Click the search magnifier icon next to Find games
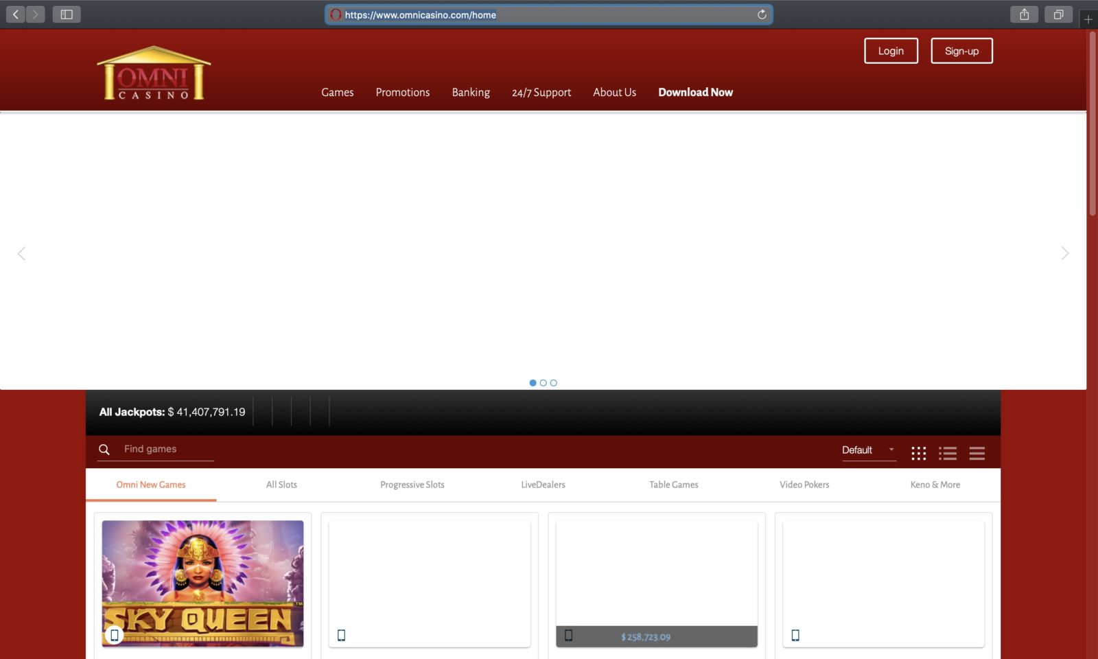 coord(104,450)
